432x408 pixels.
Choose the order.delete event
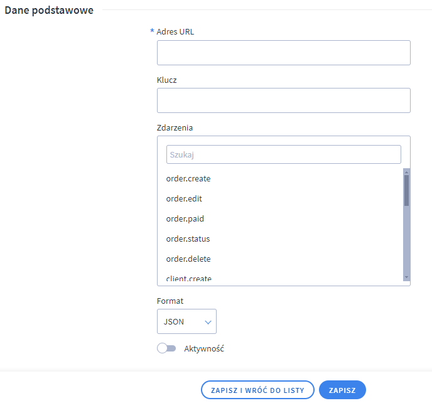[x=188, y=259]
